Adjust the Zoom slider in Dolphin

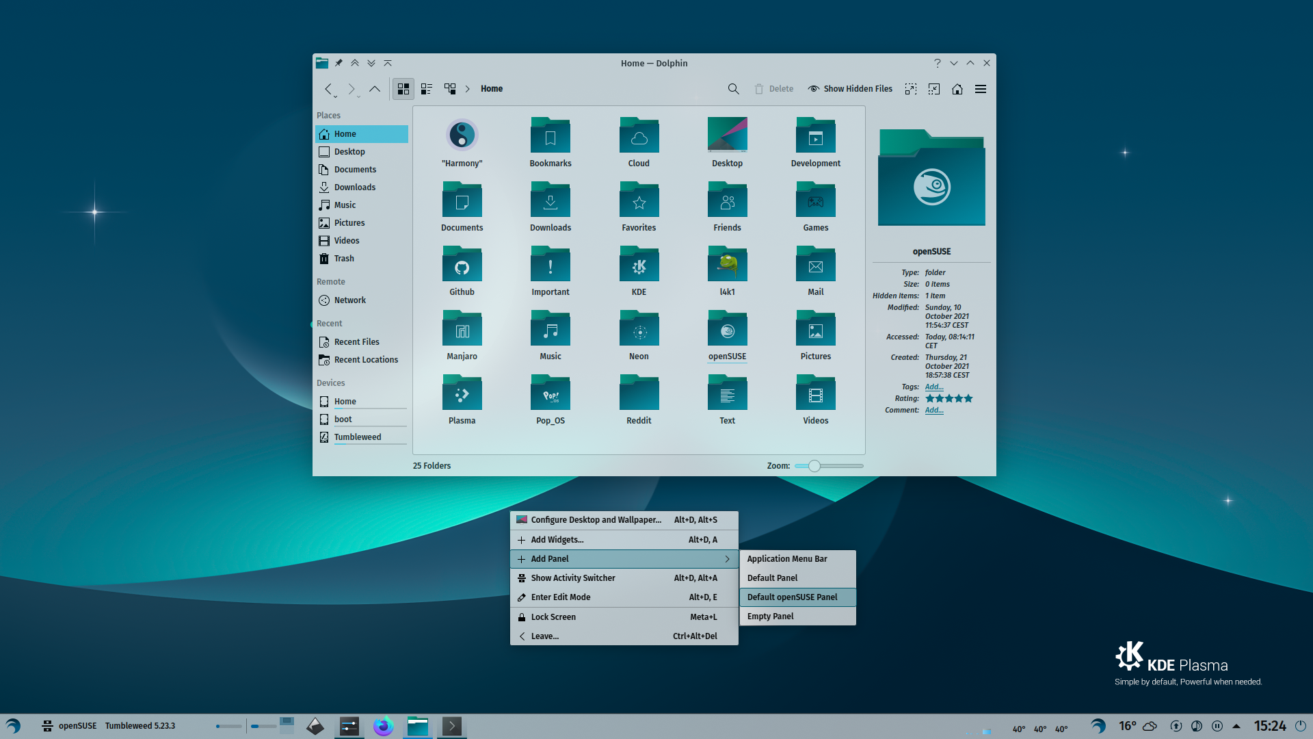[x=813, y=465]
